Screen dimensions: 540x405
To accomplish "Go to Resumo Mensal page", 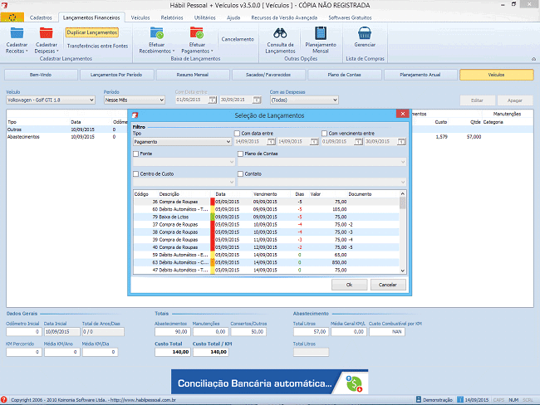I will (x=193, y=75).
